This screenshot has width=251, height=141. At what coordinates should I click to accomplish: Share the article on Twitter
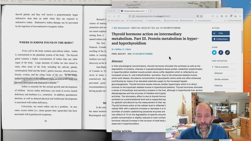(x=214, y=52)
